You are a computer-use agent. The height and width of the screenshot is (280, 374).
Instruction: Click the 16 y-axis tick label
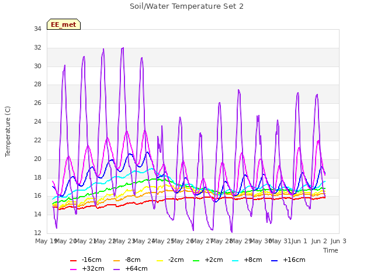coord(37,196)
